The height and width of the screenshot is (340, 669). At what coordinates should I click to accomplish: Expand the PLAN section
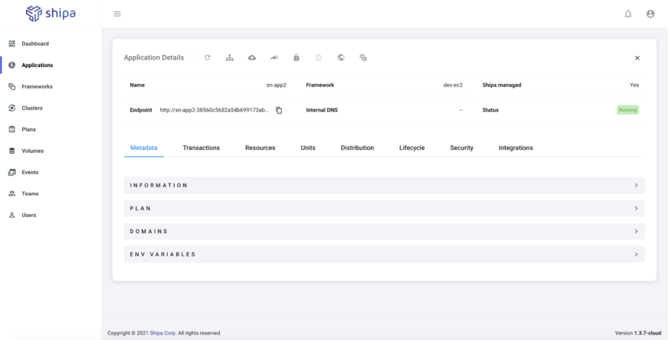pos(384,209)
